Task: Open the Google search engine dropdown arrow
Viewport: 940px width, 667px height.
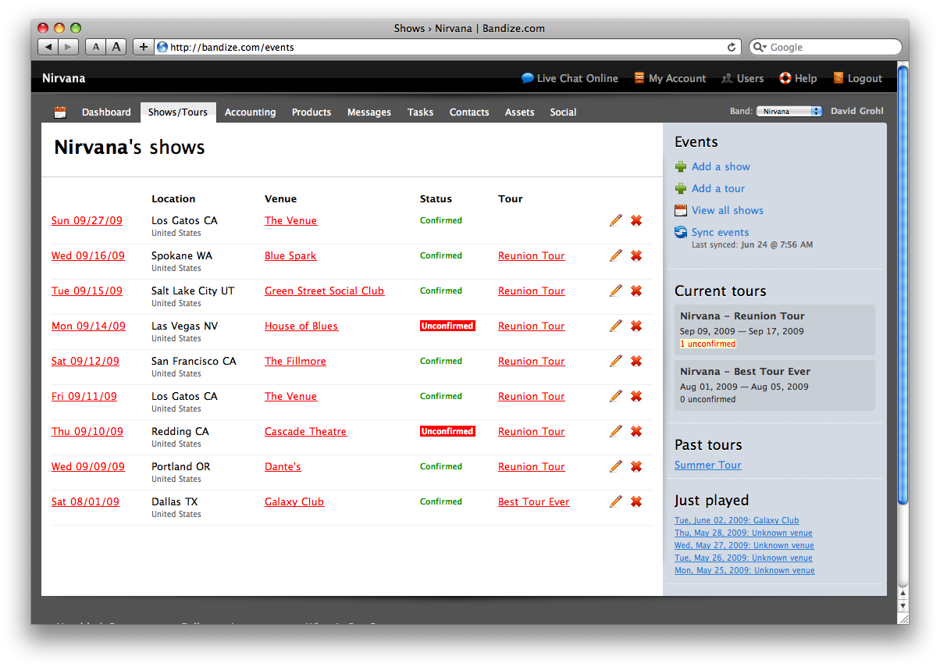Action: (760, 48)
